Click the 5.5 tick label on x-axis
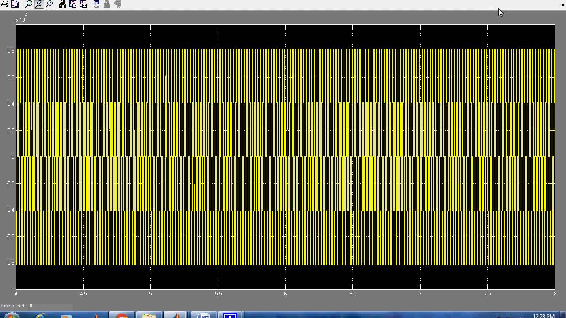The image size is (566, 318). 218,294
